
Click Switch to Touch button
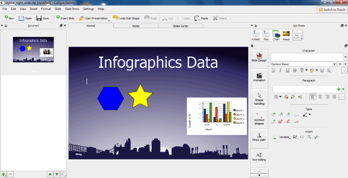[332, 9]
